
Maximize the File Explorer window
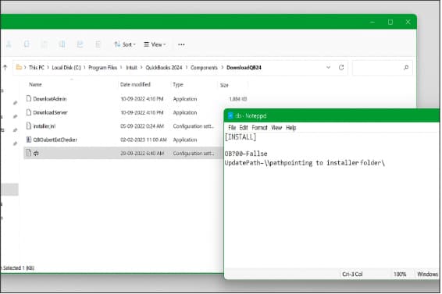tap(390, 22)
